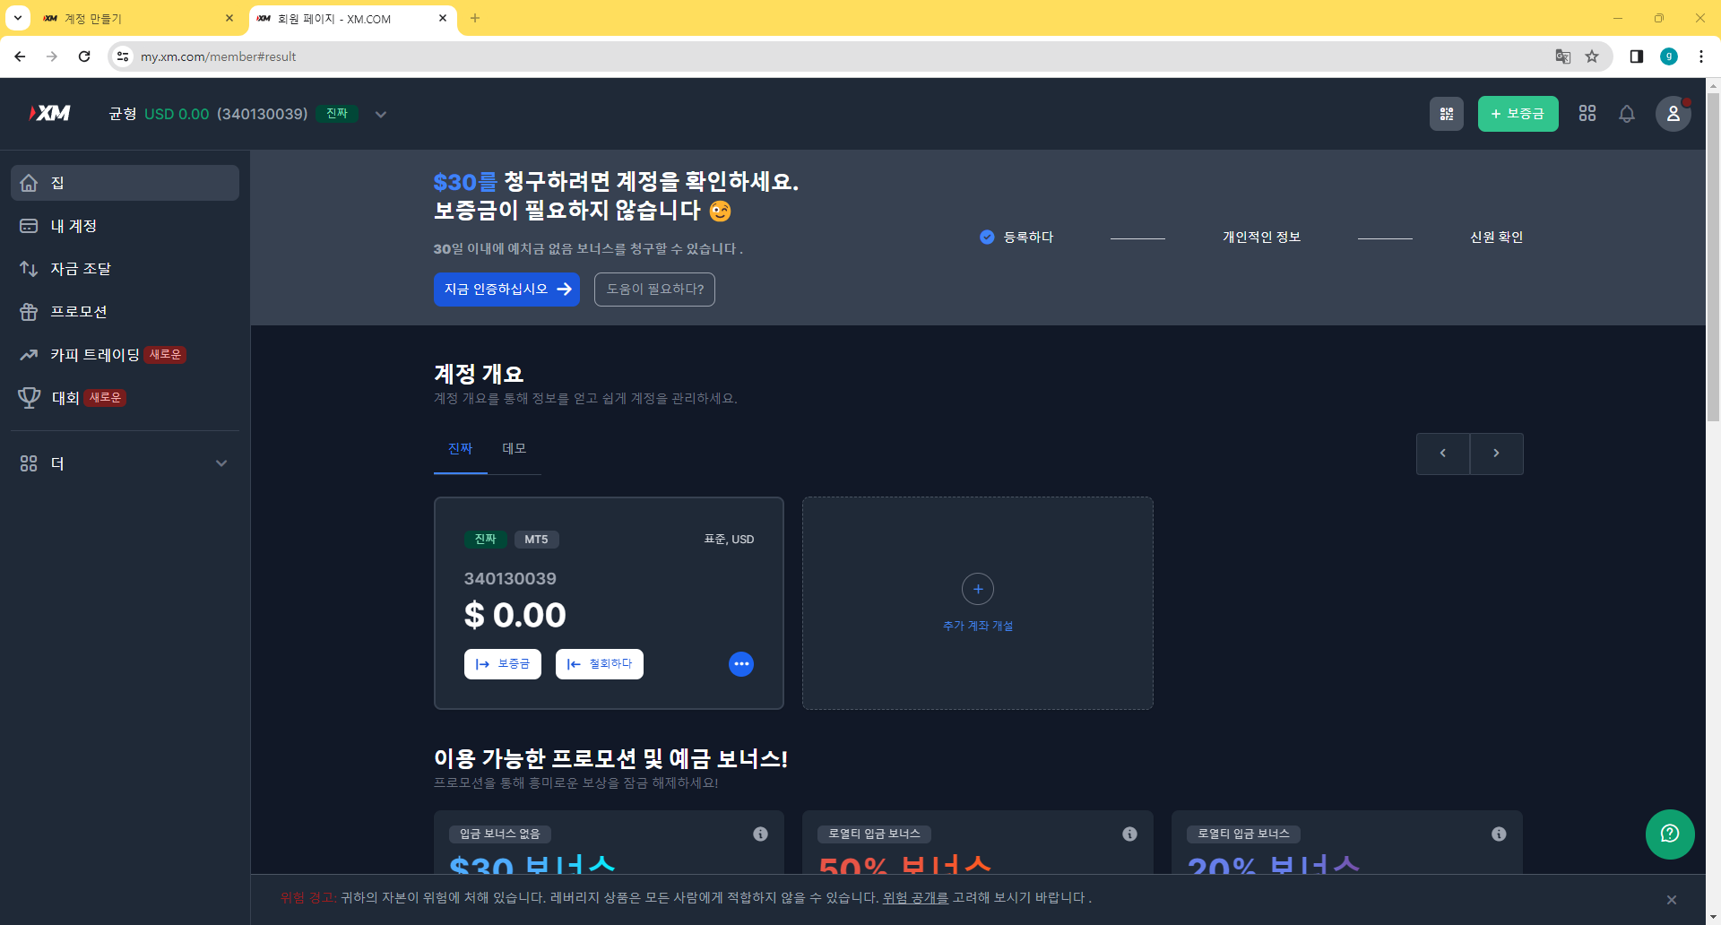Select the 진짜 account tab
The height and width of the screenshot is (925, 1721).
pyautogui.click(x=460, y=448)
